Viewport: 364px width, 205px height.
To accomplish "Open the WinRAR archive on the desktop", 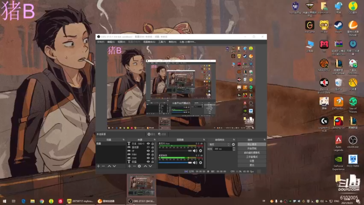I will tap(338, 47).
